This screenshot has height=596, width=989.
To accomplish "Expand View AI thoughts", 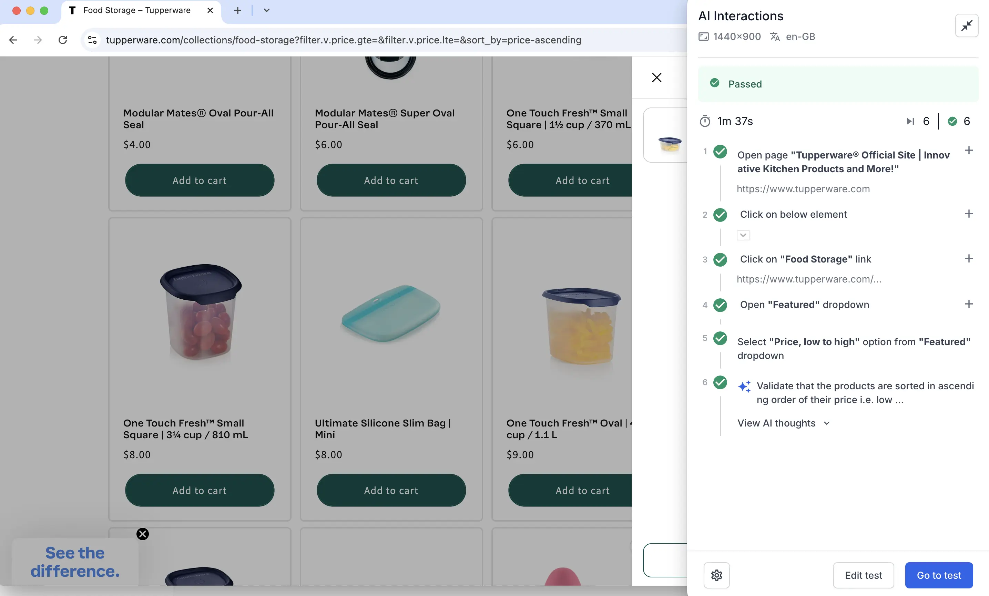I will (783, 423).
